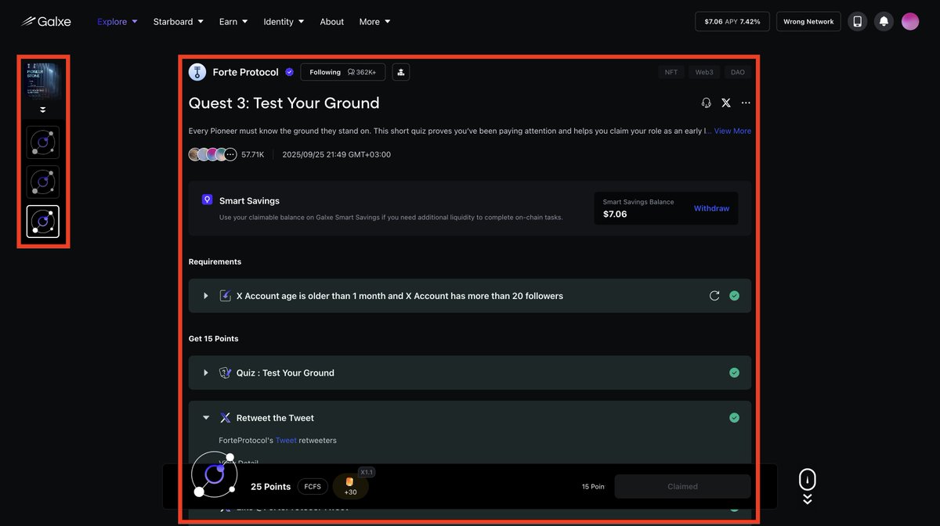The image size is (940, 526).
Task: Open the mobile app icon
Action: pos(858,21)
